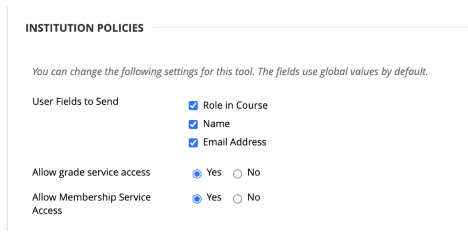The height and width of the screenshot is (245, 468).
Task: Disable the Email Address checkbox
Action: tap(193, 143)
